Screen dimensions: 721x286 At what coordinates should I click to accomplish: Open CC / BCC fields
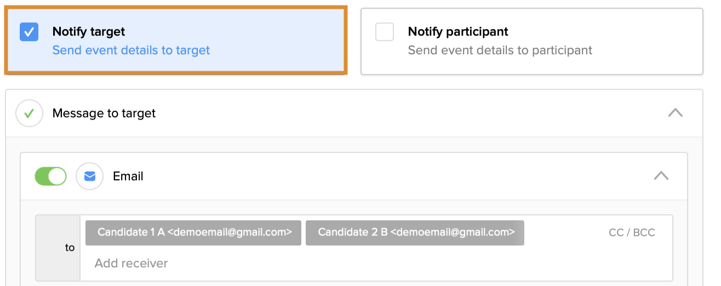click(632, 232)
